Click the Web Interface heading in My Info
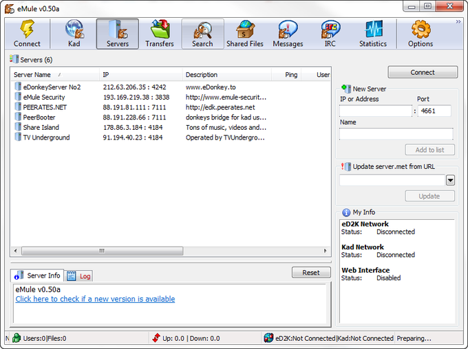The width and height of the screenshot is (468, 349). tap(365, 270)
